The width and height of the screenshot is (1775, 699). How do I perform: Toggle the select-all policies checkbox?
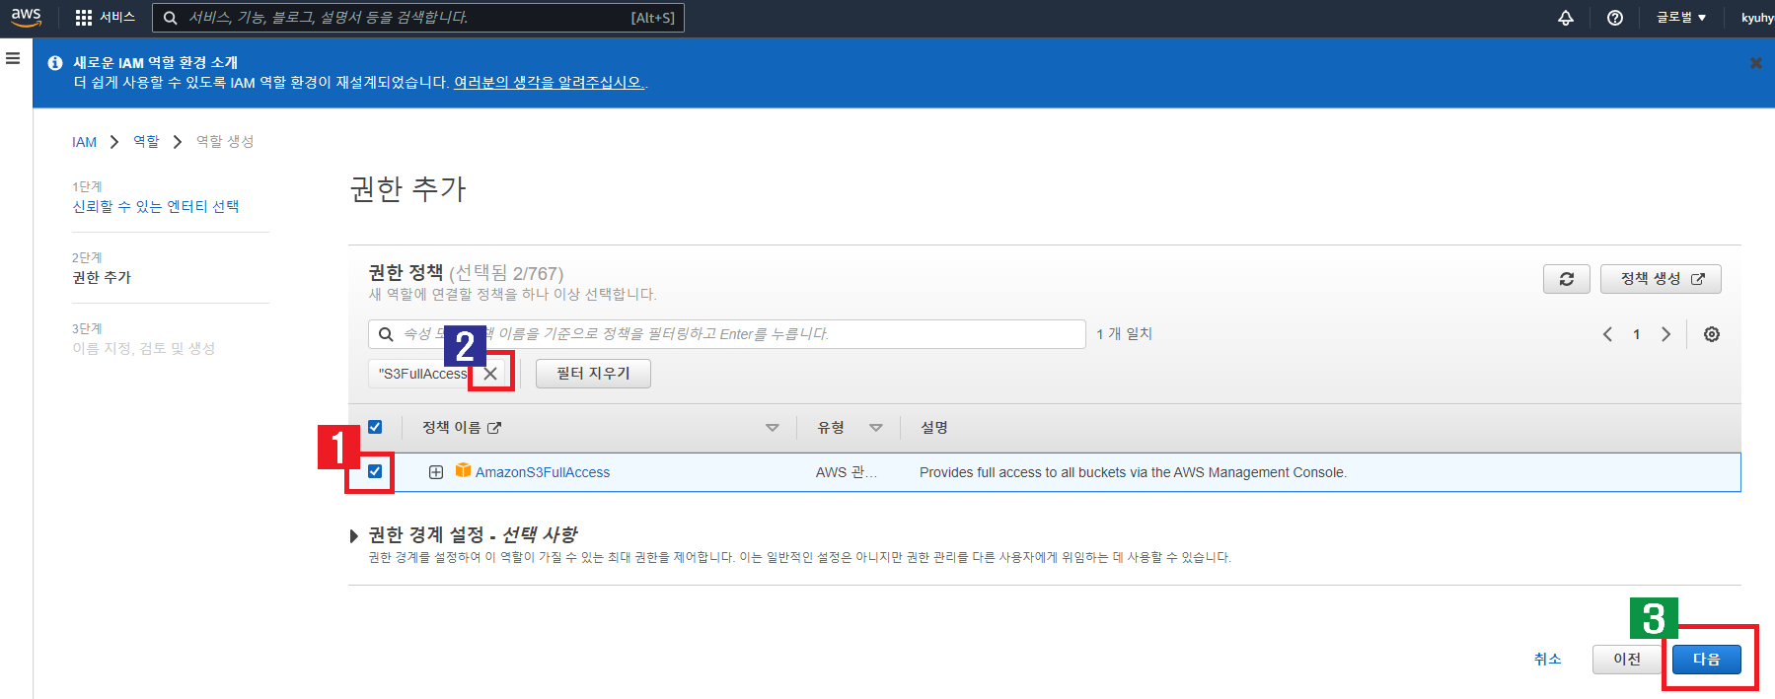click(x=375, y=427)
